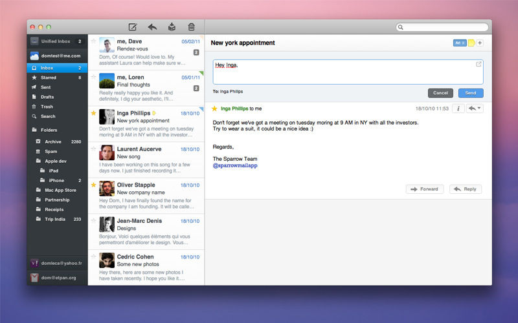Open the Final thoughts conversation
Screen dimensions: 518x323
146,88
